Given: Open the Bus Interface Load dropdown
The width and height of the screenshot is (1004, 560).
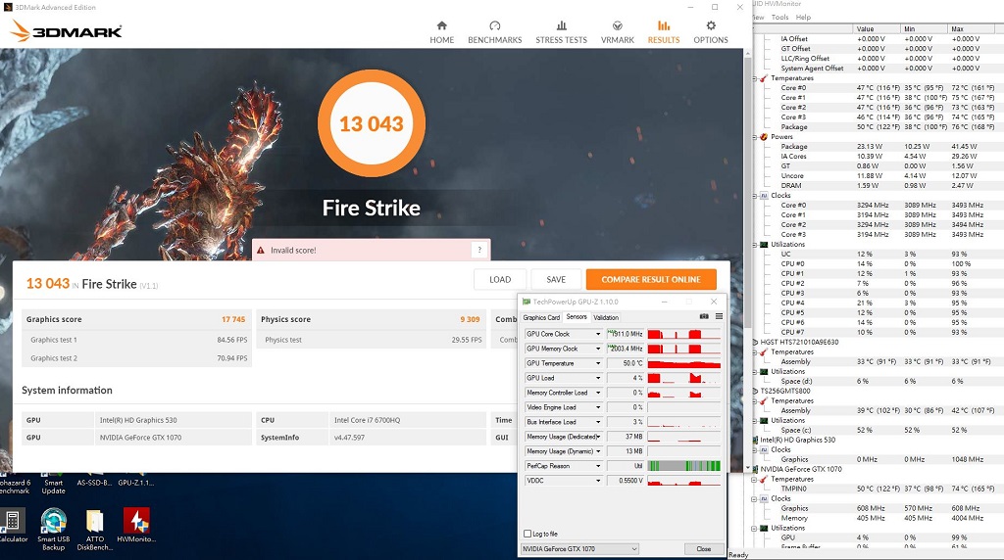Looking at the screenshot, I should [x=598, y=422].
